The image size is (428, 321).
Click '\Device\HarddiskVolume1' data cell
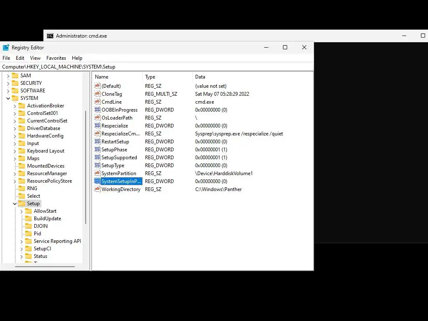pyautogui.click(x=224, y=173)
